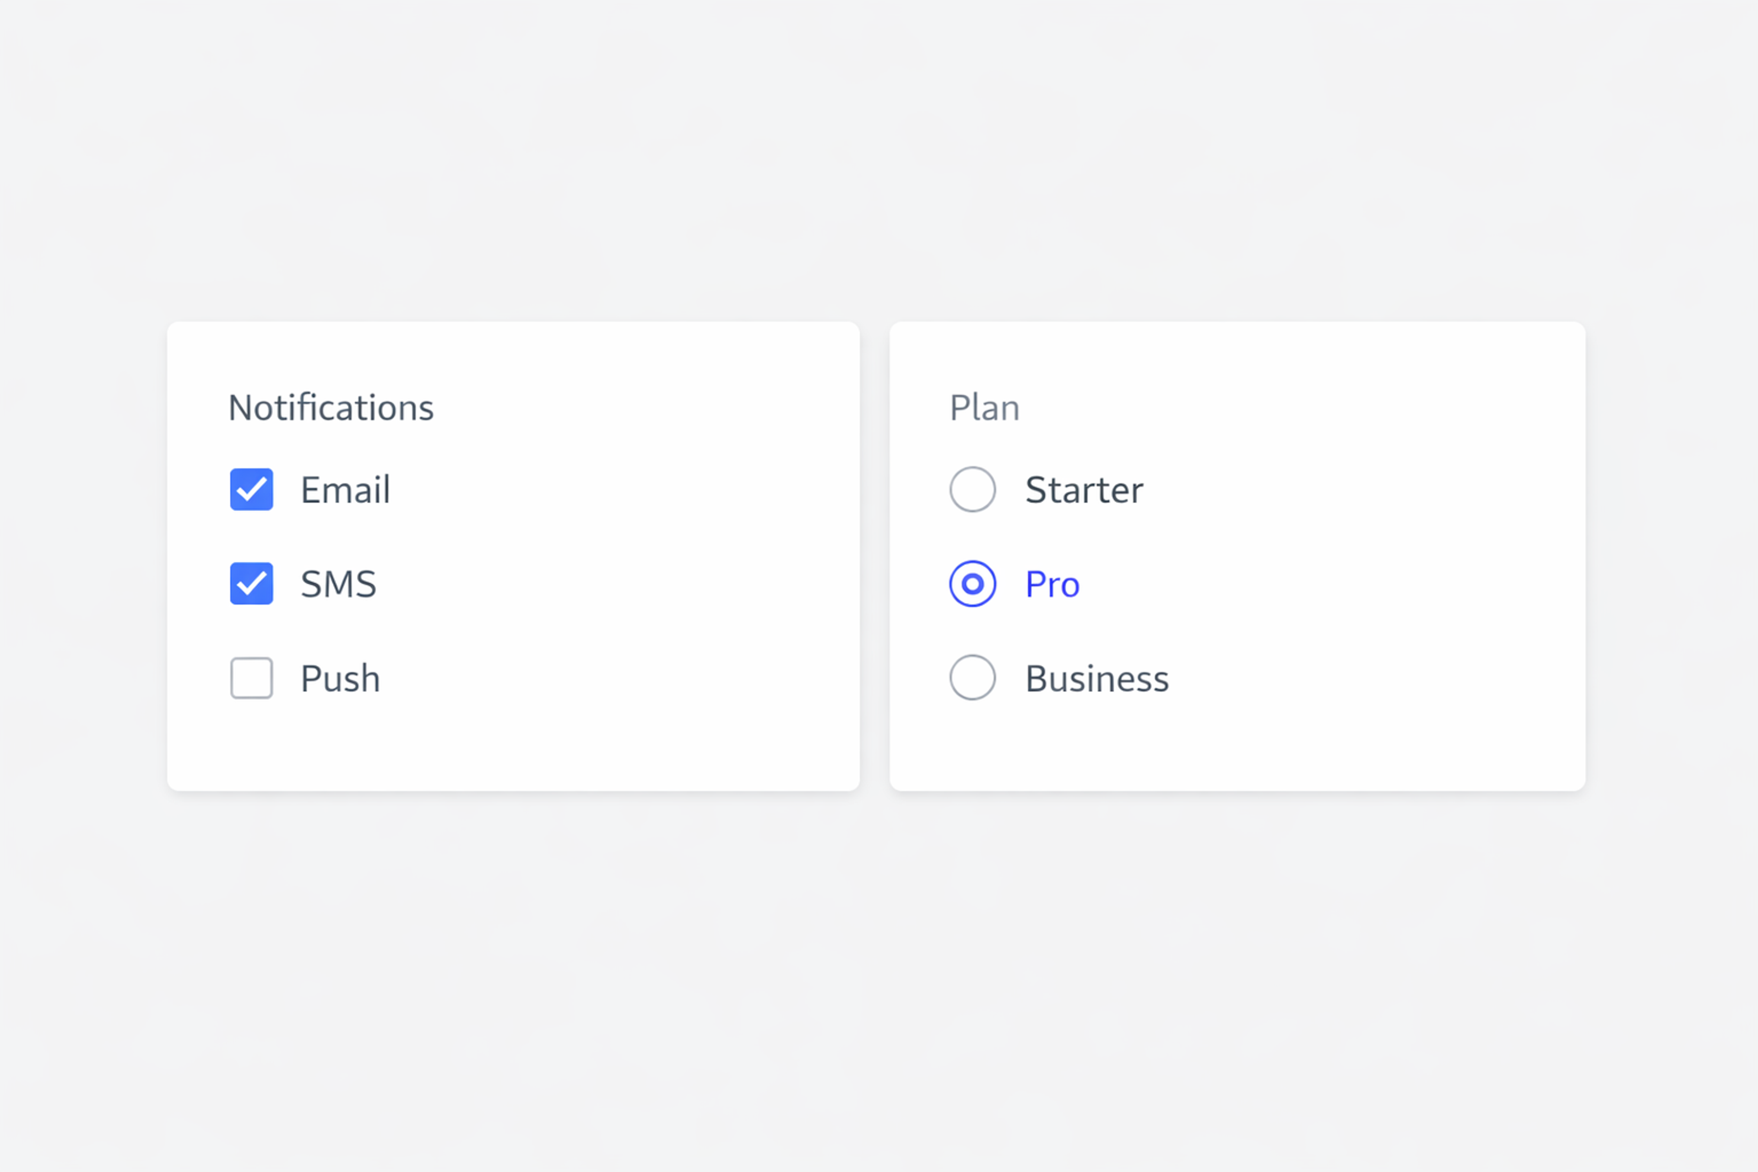Pick Business as the plan

(972, 678)
